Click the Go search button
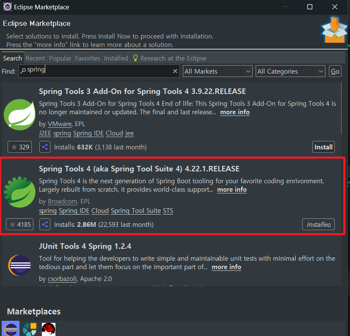The image size is (350, 336). (335, 71)
